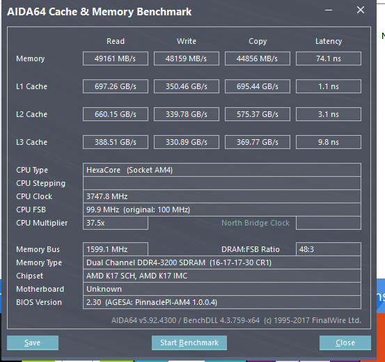Viewport: 385px width, 362px height.
Task: Select L1 Cache Read 697.26 GB/s
Action: pyautogui.click(x=116, y=86)
